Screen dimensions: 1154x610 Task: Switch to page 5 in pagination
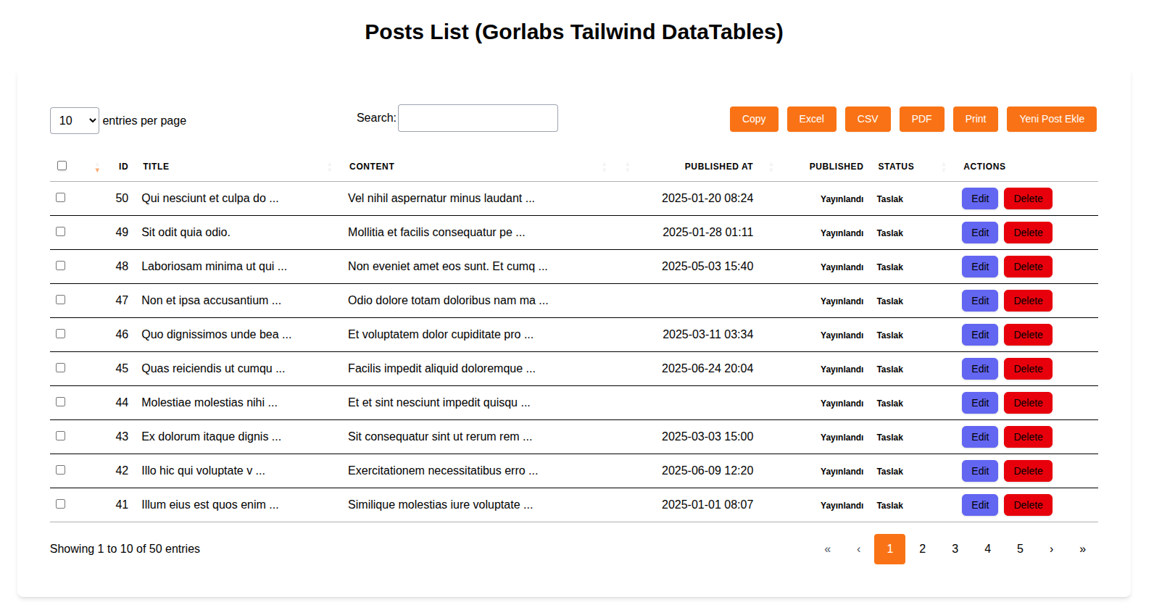(1020, 549)
